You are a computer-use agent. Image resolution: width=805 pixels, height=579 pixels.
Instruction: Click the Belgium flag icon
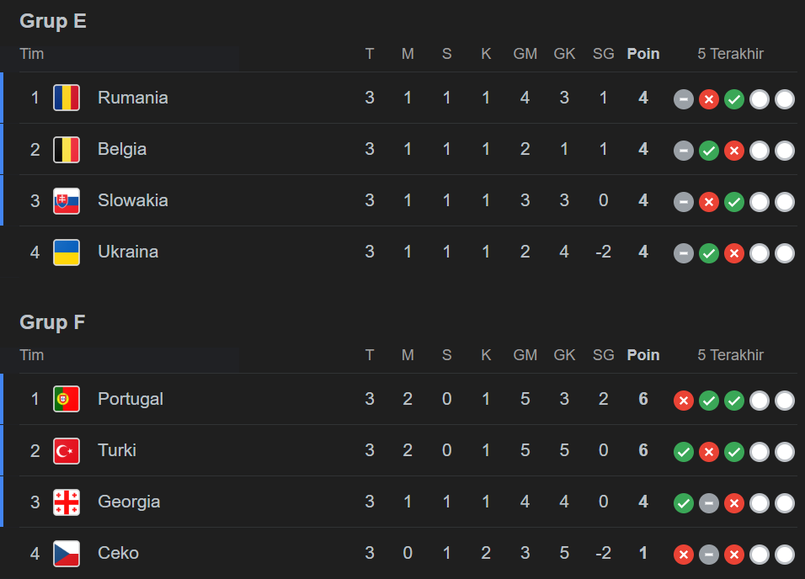coord(67,149)
